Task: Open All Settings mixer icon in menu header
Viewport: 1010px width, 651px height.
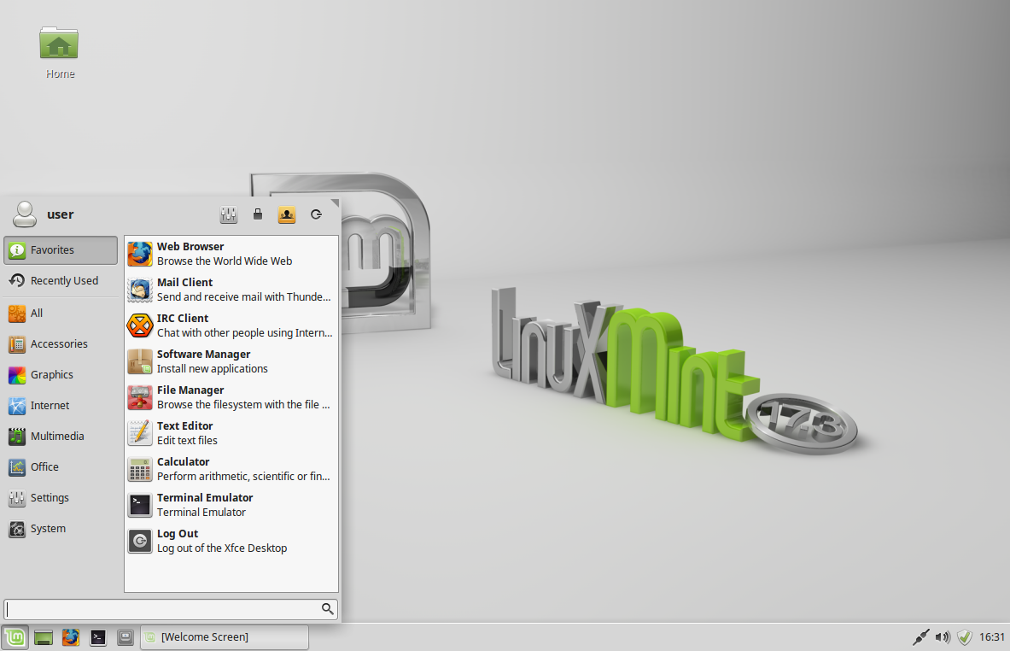Action: [229, 214]
